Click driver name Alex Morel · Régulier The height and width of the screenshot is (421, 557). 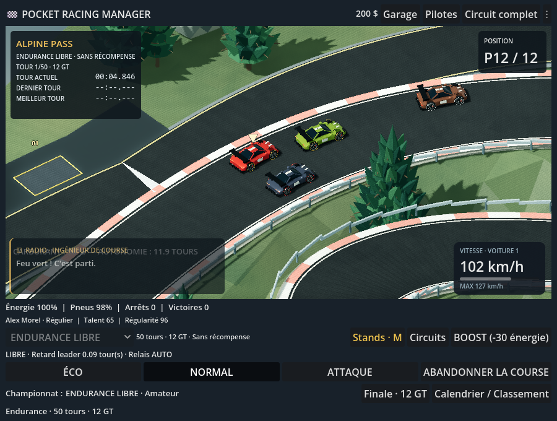tap(39, 320)
